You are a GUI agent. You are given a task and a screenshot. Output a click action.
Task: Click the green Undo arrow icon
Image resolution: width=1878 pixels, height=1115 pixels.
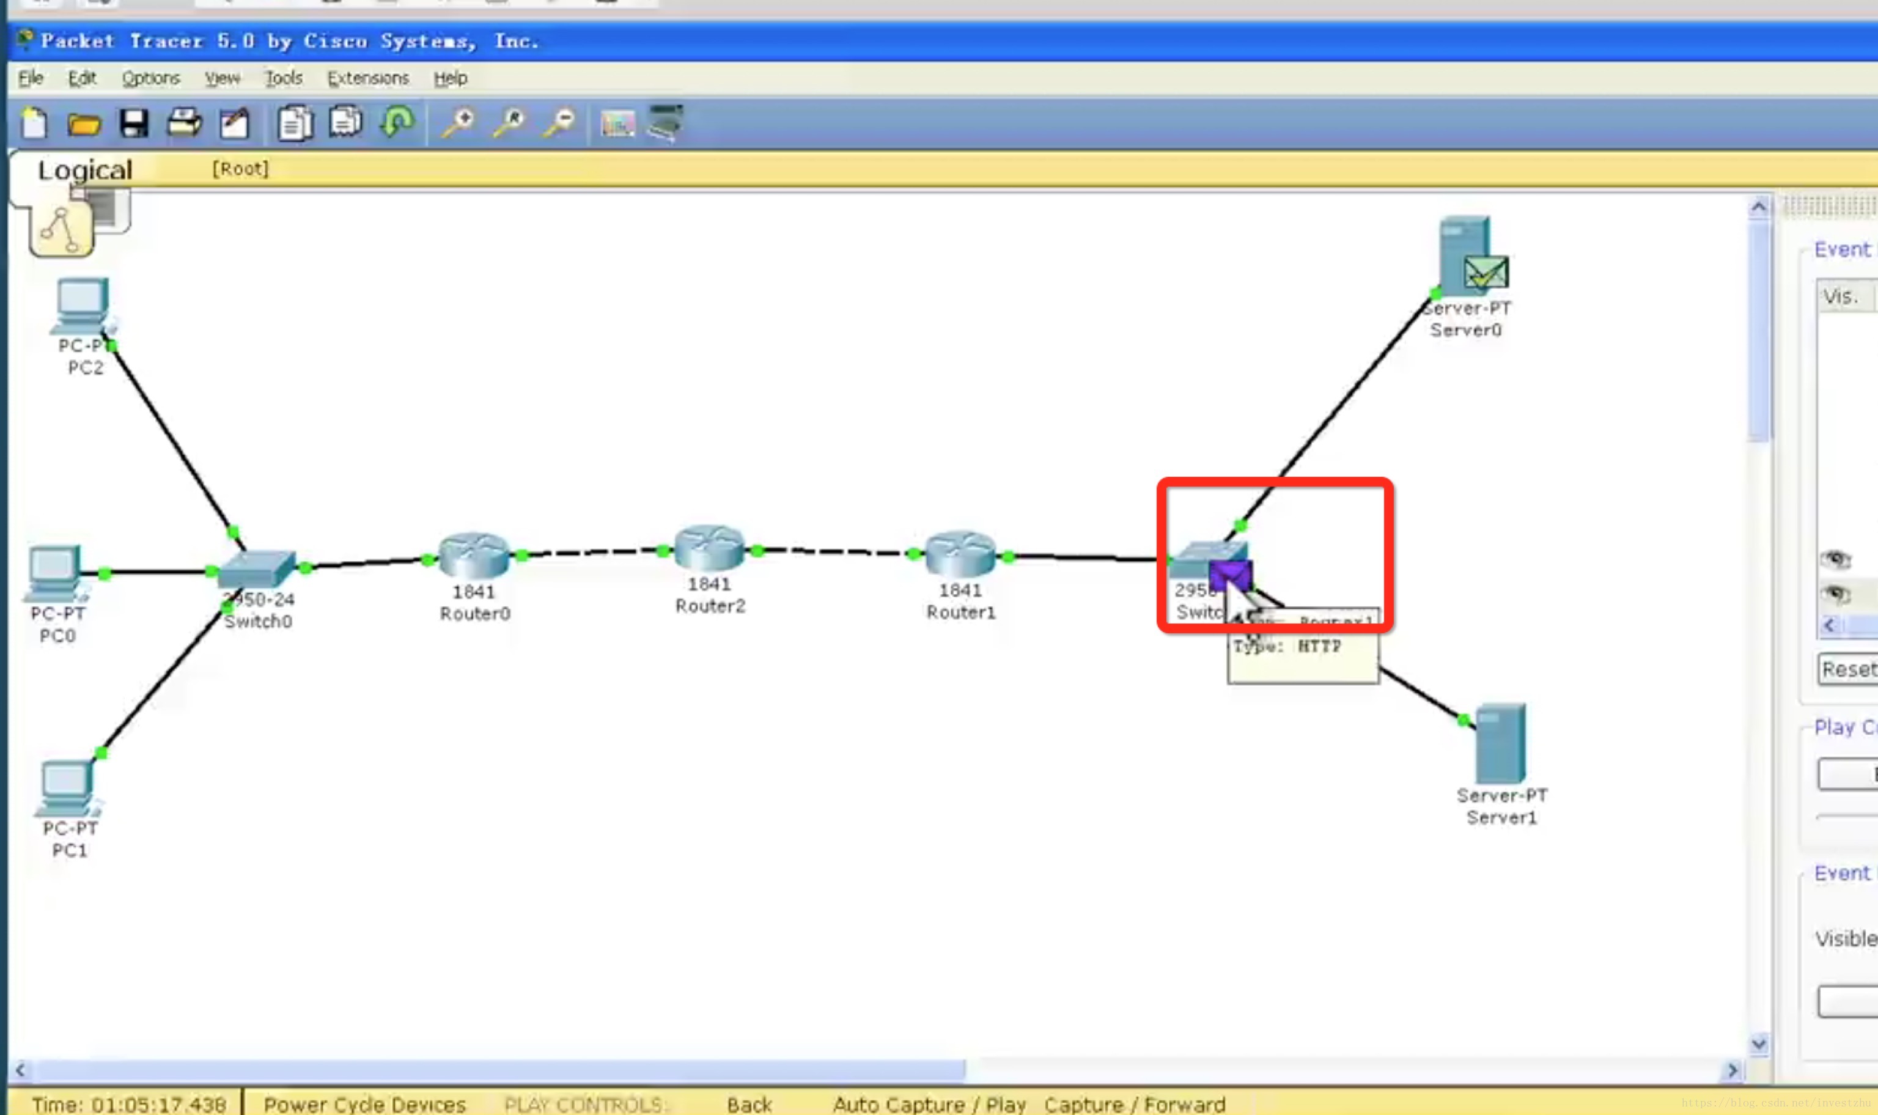(x=397, y=122)
